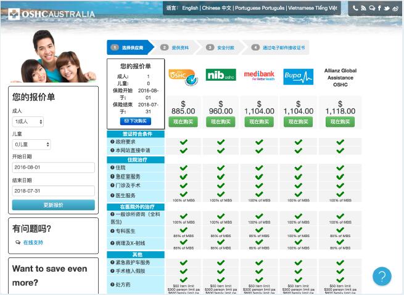Viewport: 404px width, 295px height.
Task: Click the blue question mark help bubble
Action: pyautogui.click(x=382, y=277)
